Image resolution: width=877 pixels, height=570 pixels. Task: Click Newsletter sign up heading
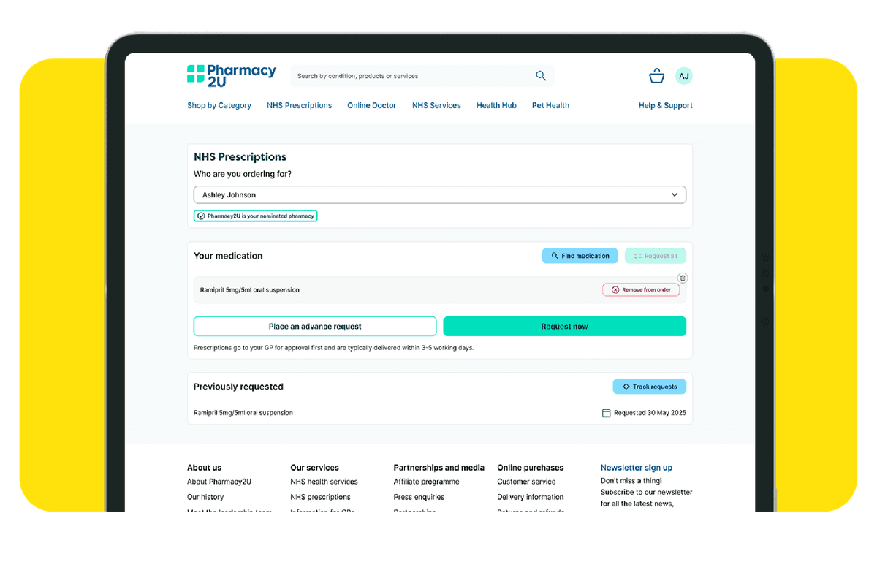click(637, 468)
